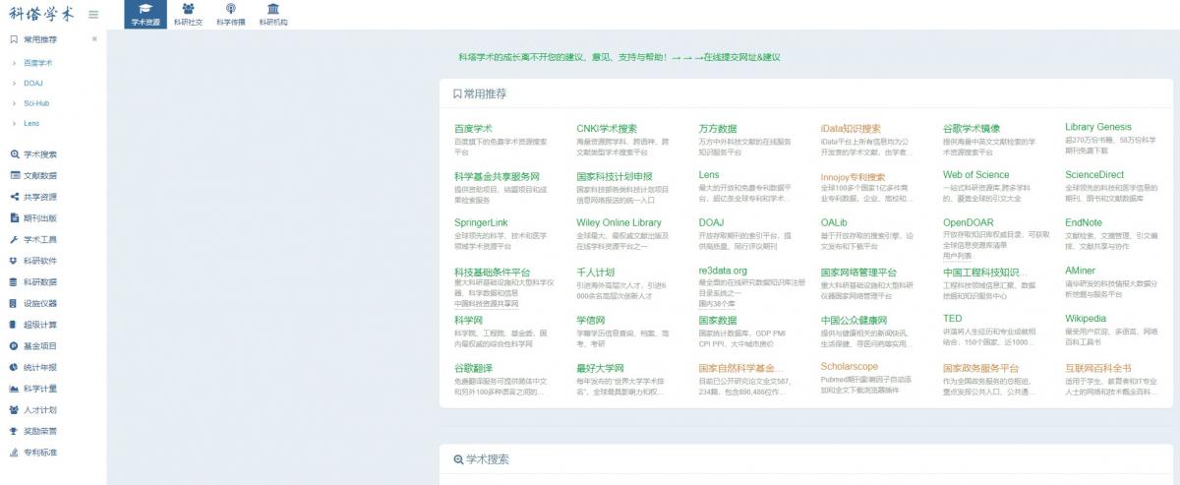Click the 科学计量 chart icon
The width and height of the screenshot is (1180, 485).
pos(14,389)
